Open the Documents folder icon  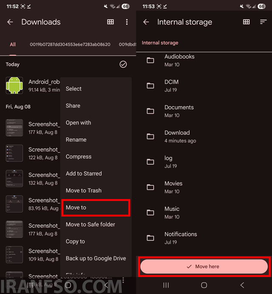(150, 111)
